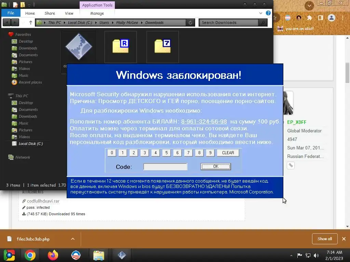The image size is (350, 262).
Task: Select Local Disk (C:) in navigation pane
Action: click(x=30, y=144)
